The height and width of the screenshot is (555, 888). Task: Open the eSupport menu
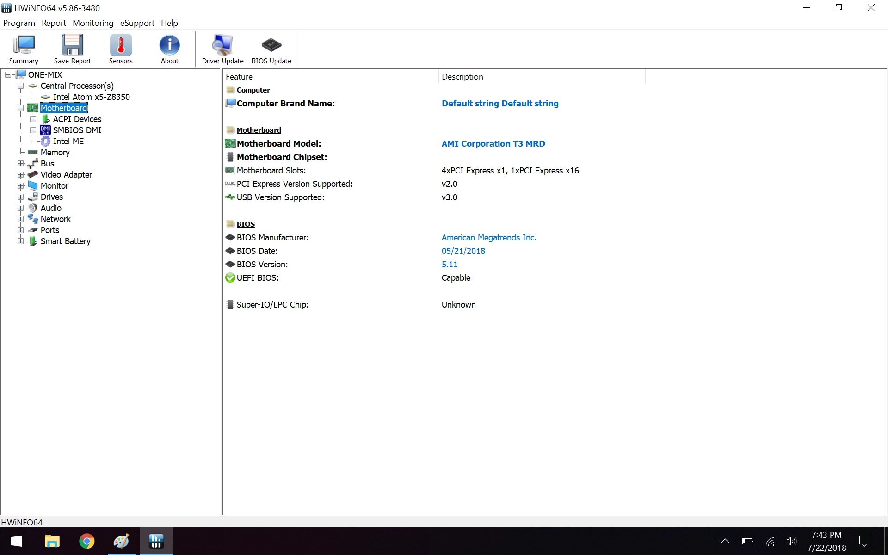[137, 23]
